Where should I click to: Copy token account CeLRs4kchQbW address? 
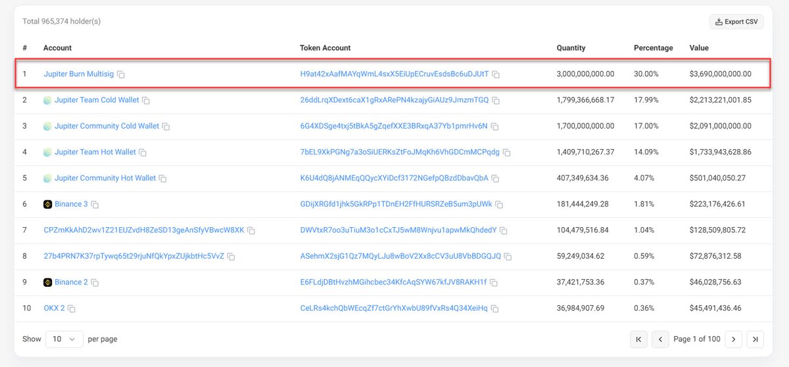495,309
